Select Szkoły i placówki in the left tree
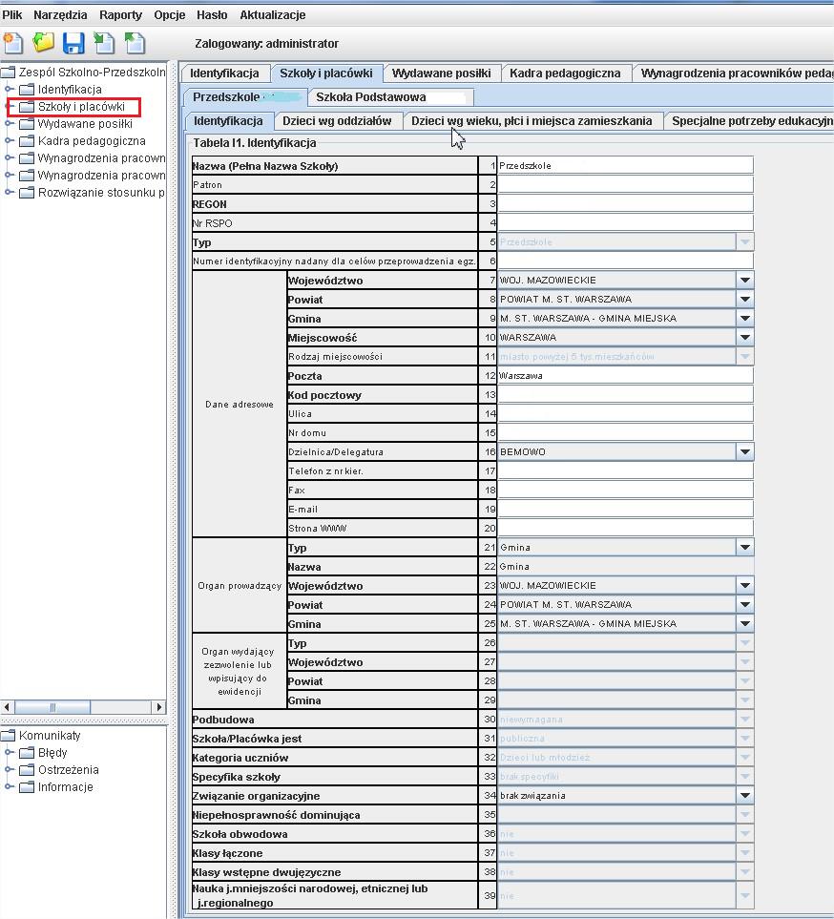Image resolution: width=834 pixels, height=919 pixels. [81, 107]
